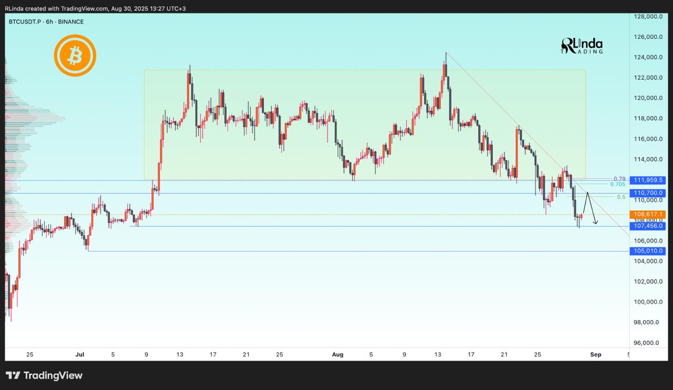The image size is (673, 390).
Task: Click the 111,959.5 blue price label
Action: [649, 180]
